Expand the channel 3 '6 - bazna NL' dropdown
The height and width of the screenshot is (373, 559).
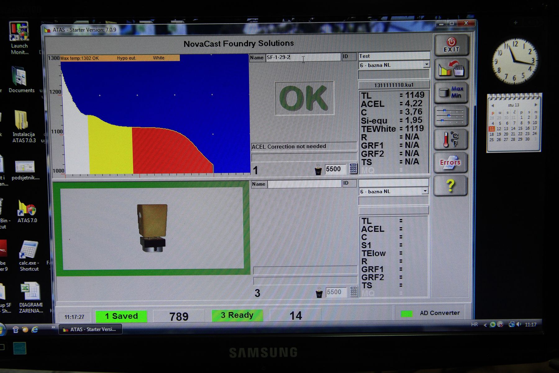tap(425, 191)
